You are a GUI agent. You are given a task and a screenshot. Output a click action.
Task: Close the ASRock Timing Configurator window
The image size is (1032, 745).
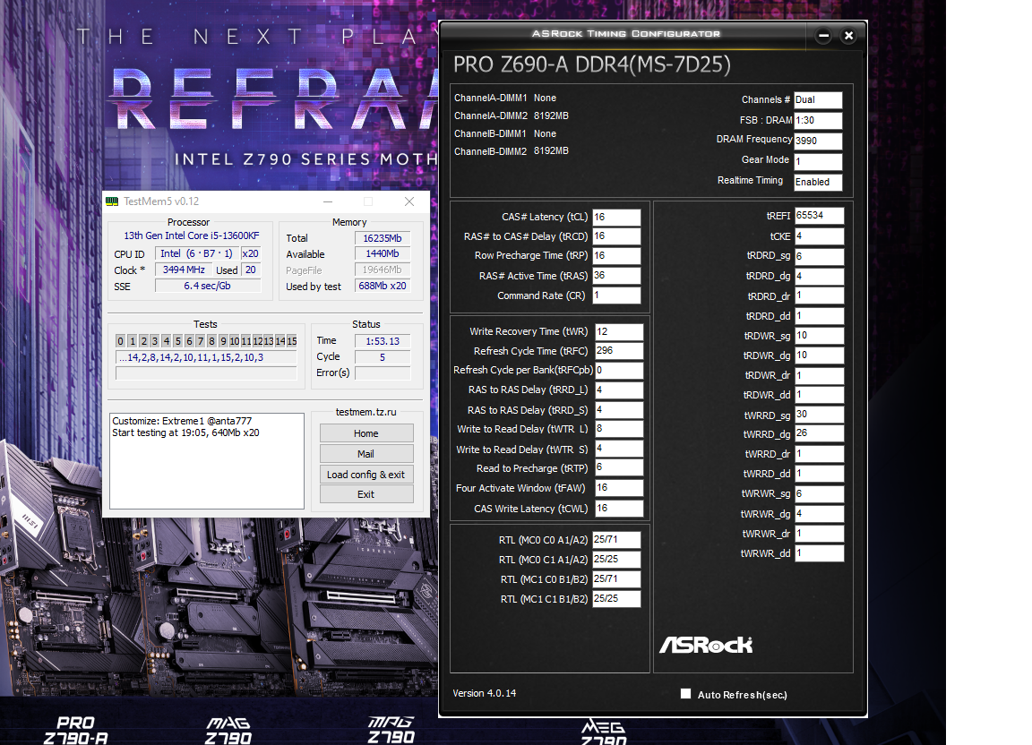(x=849, y=36)
